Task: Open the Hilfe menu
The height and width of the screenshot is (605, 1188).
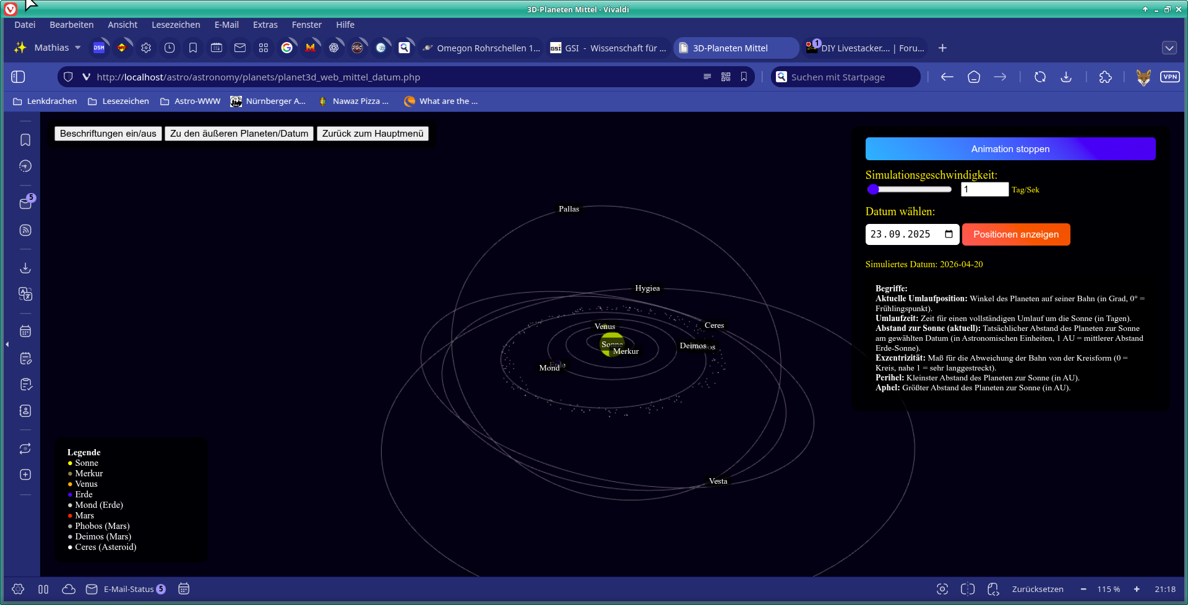Action: coord(345,25)
